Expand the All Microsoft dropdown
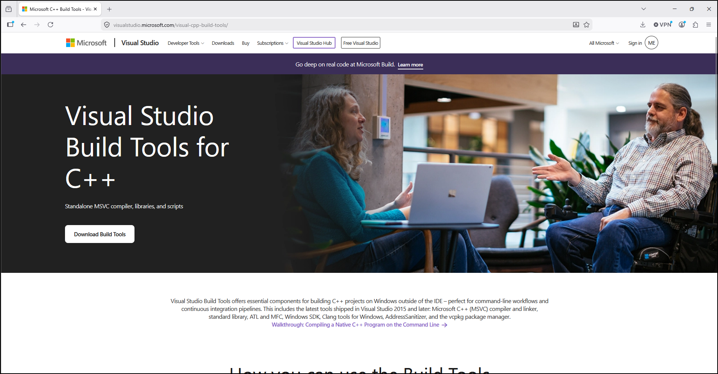Screen dimensions: 718x374 [604, 43]
